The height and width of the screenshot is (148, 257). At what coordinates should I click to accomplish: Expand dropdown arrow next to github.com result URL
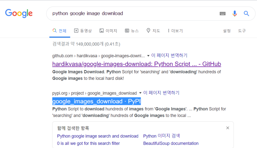tap(148, 56)
